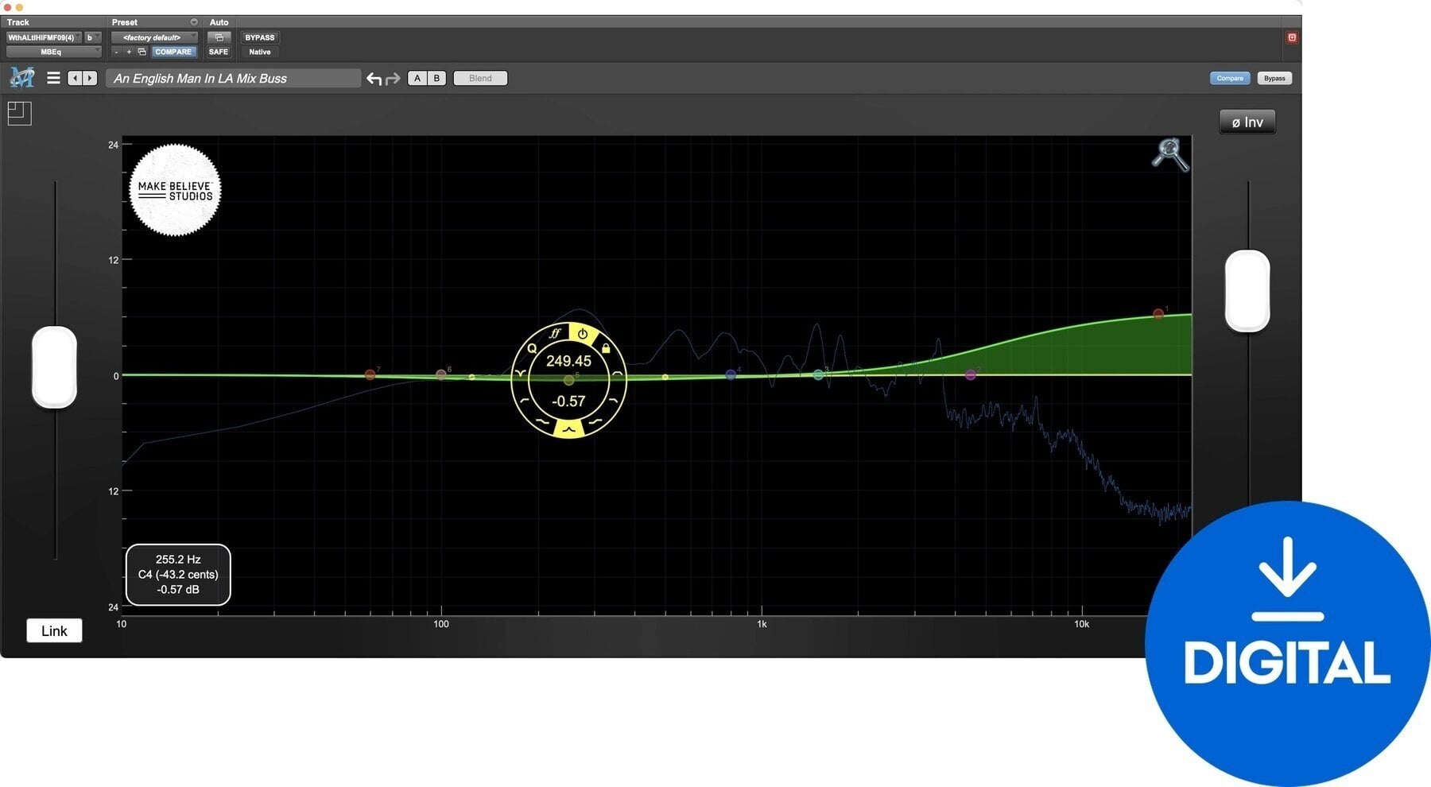Click the window layout icon below logo
Image resolution: width=1431 pixels, height=787 pixels.
(x=20, y=114)
